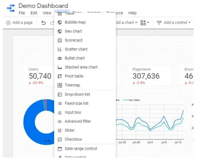Click the -23.9% change under Users
197x161 pixels.
(36, 83)
